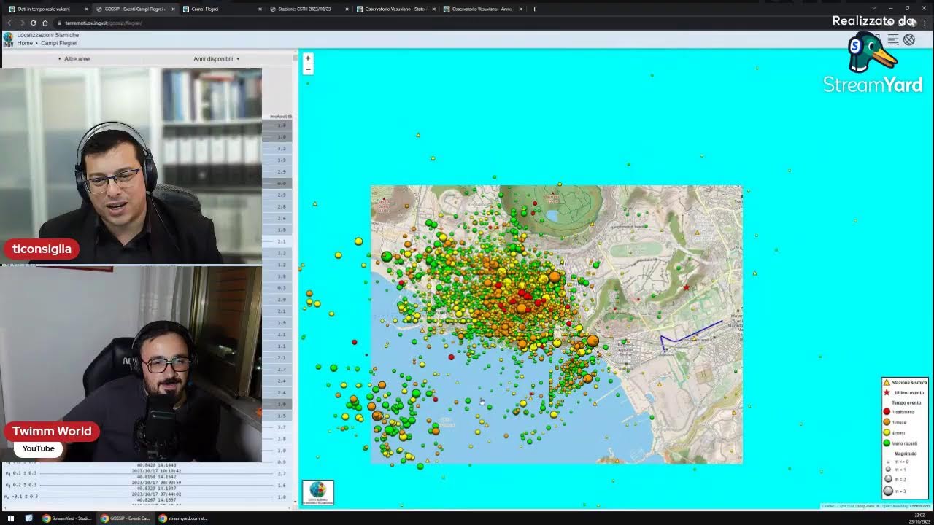Open the browser home page
Viewport: 934px width, 525px height.
[45, 23]
